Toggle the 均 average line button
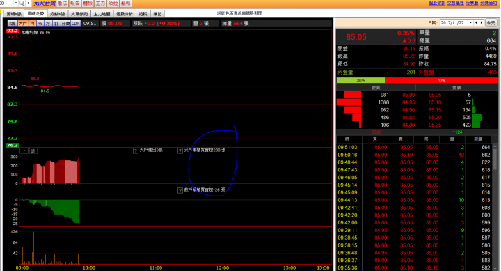Image resolution: width=501 pixels, height=271 pixels. point(32,24)
